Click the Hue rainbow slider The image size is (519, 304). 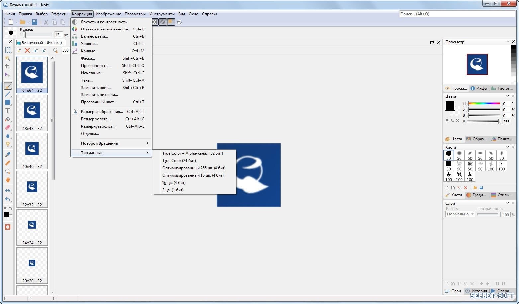[483, 104]
